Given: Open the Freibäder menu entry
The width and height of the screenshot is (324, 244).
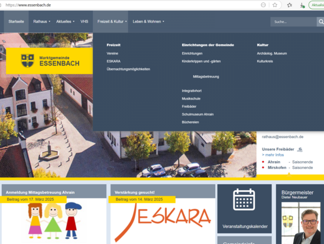Looking at the screenshot, I should [x=189, y=107].
